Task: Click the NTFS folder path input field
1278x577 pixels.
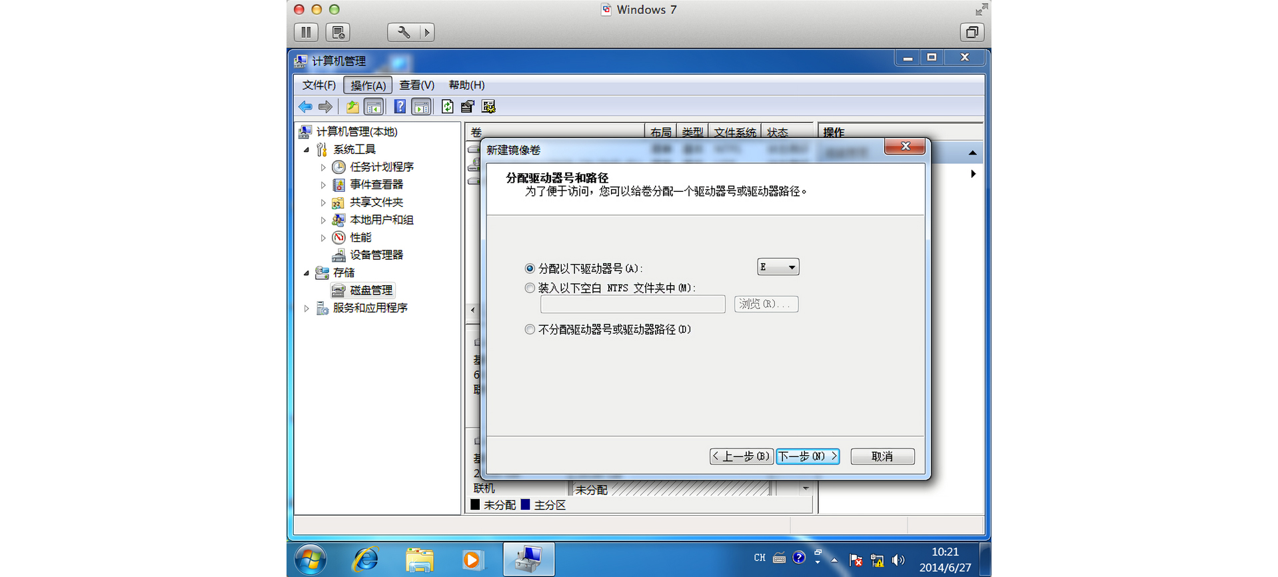Action: (632, 304)
